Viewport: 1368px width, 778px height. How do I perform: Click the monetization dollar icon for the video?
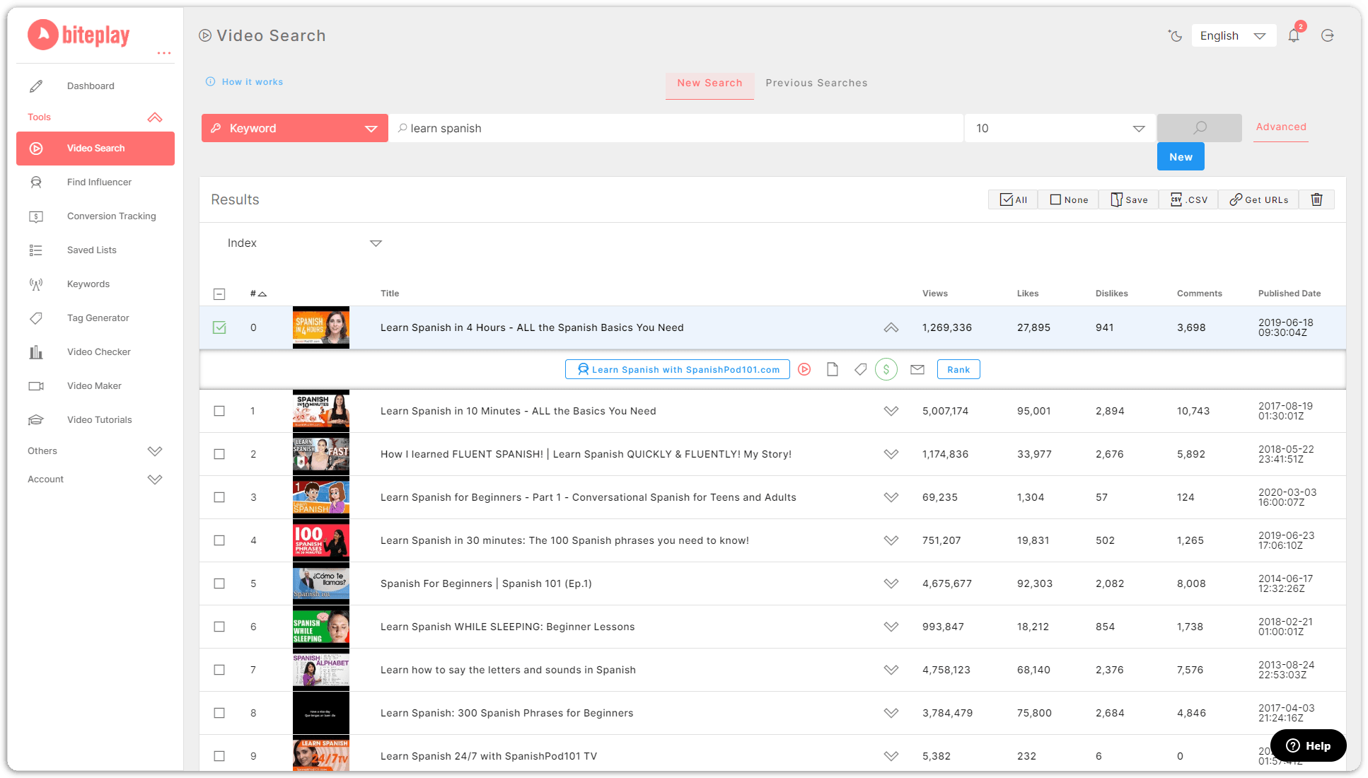tap(886, 368)
